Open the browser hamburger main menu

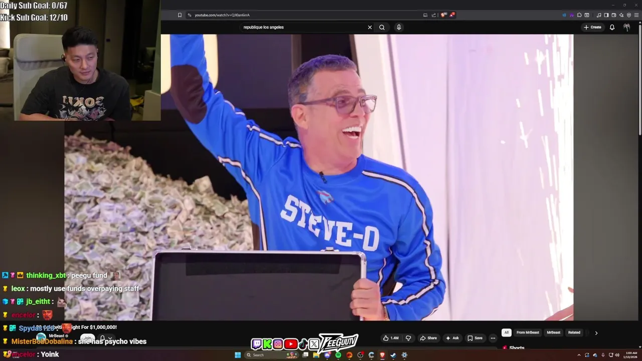click(636, 15)
